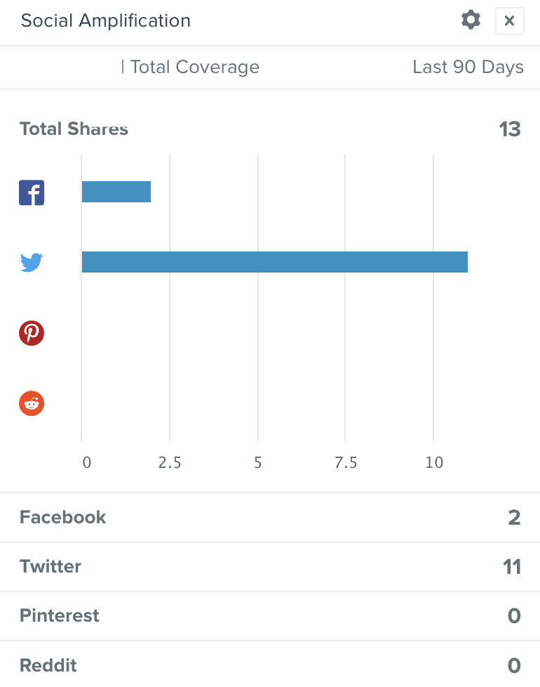Open the Twitter row in table
The width and height of the screenshot is (540, 687).
(x=270, y=567)
